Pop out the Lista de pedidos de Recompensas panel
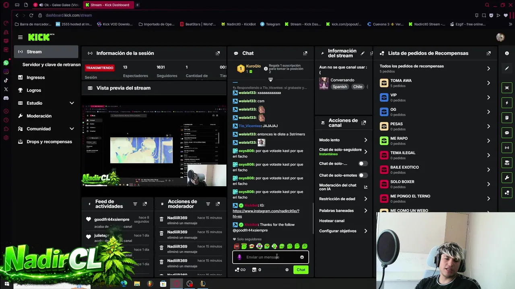 [488, 53]
